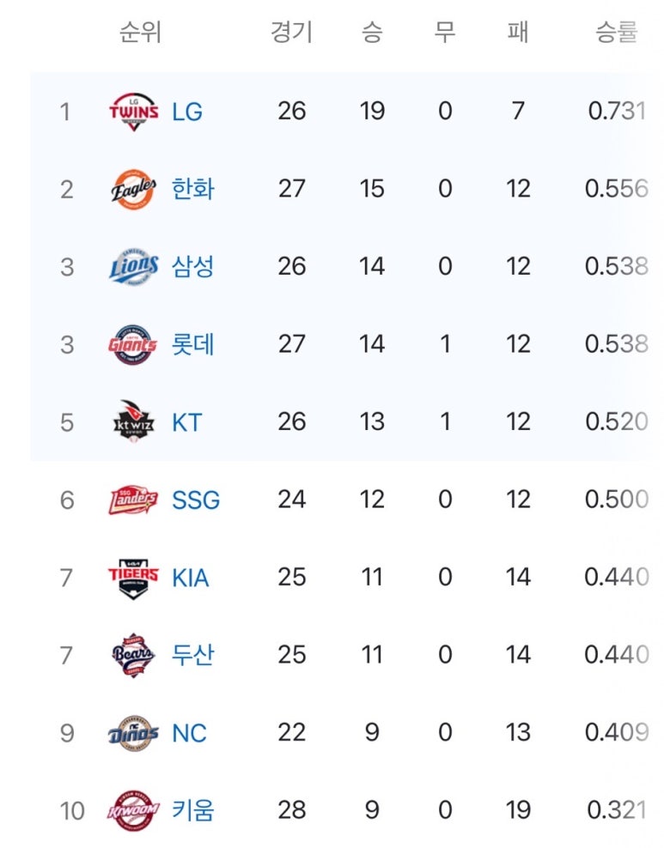Click the Kiwoom Heroes team logo

click(133, 811)
